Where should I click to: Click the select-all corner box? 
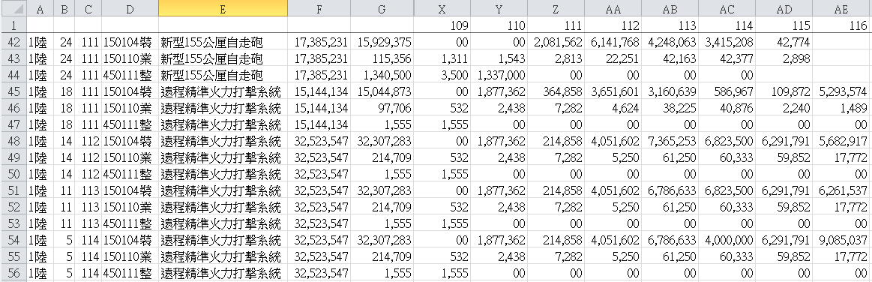[x=13, y=8]
